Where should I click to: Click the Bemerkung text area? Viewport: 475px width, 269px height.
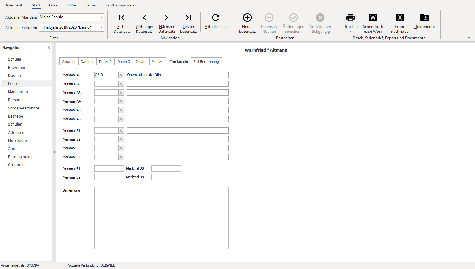(162, 218)
